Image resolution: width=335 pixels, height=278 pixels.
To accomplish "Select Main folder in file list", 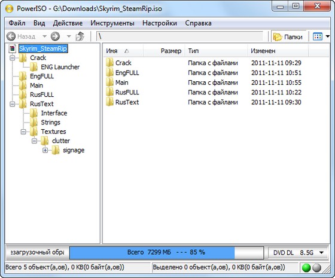I will click(122, 83).
